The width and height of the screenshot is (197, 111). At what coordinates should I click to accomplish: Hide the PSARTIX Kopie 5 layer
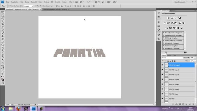tap(162, 75)
